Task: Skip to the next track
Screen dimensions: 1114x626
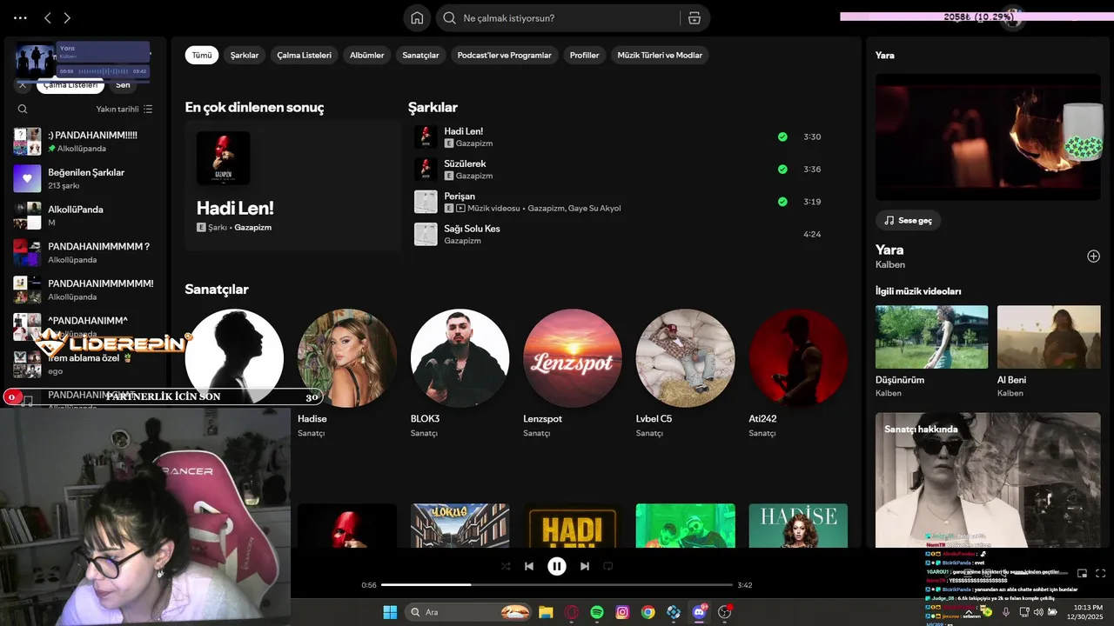Action: (x=585, y=566)
